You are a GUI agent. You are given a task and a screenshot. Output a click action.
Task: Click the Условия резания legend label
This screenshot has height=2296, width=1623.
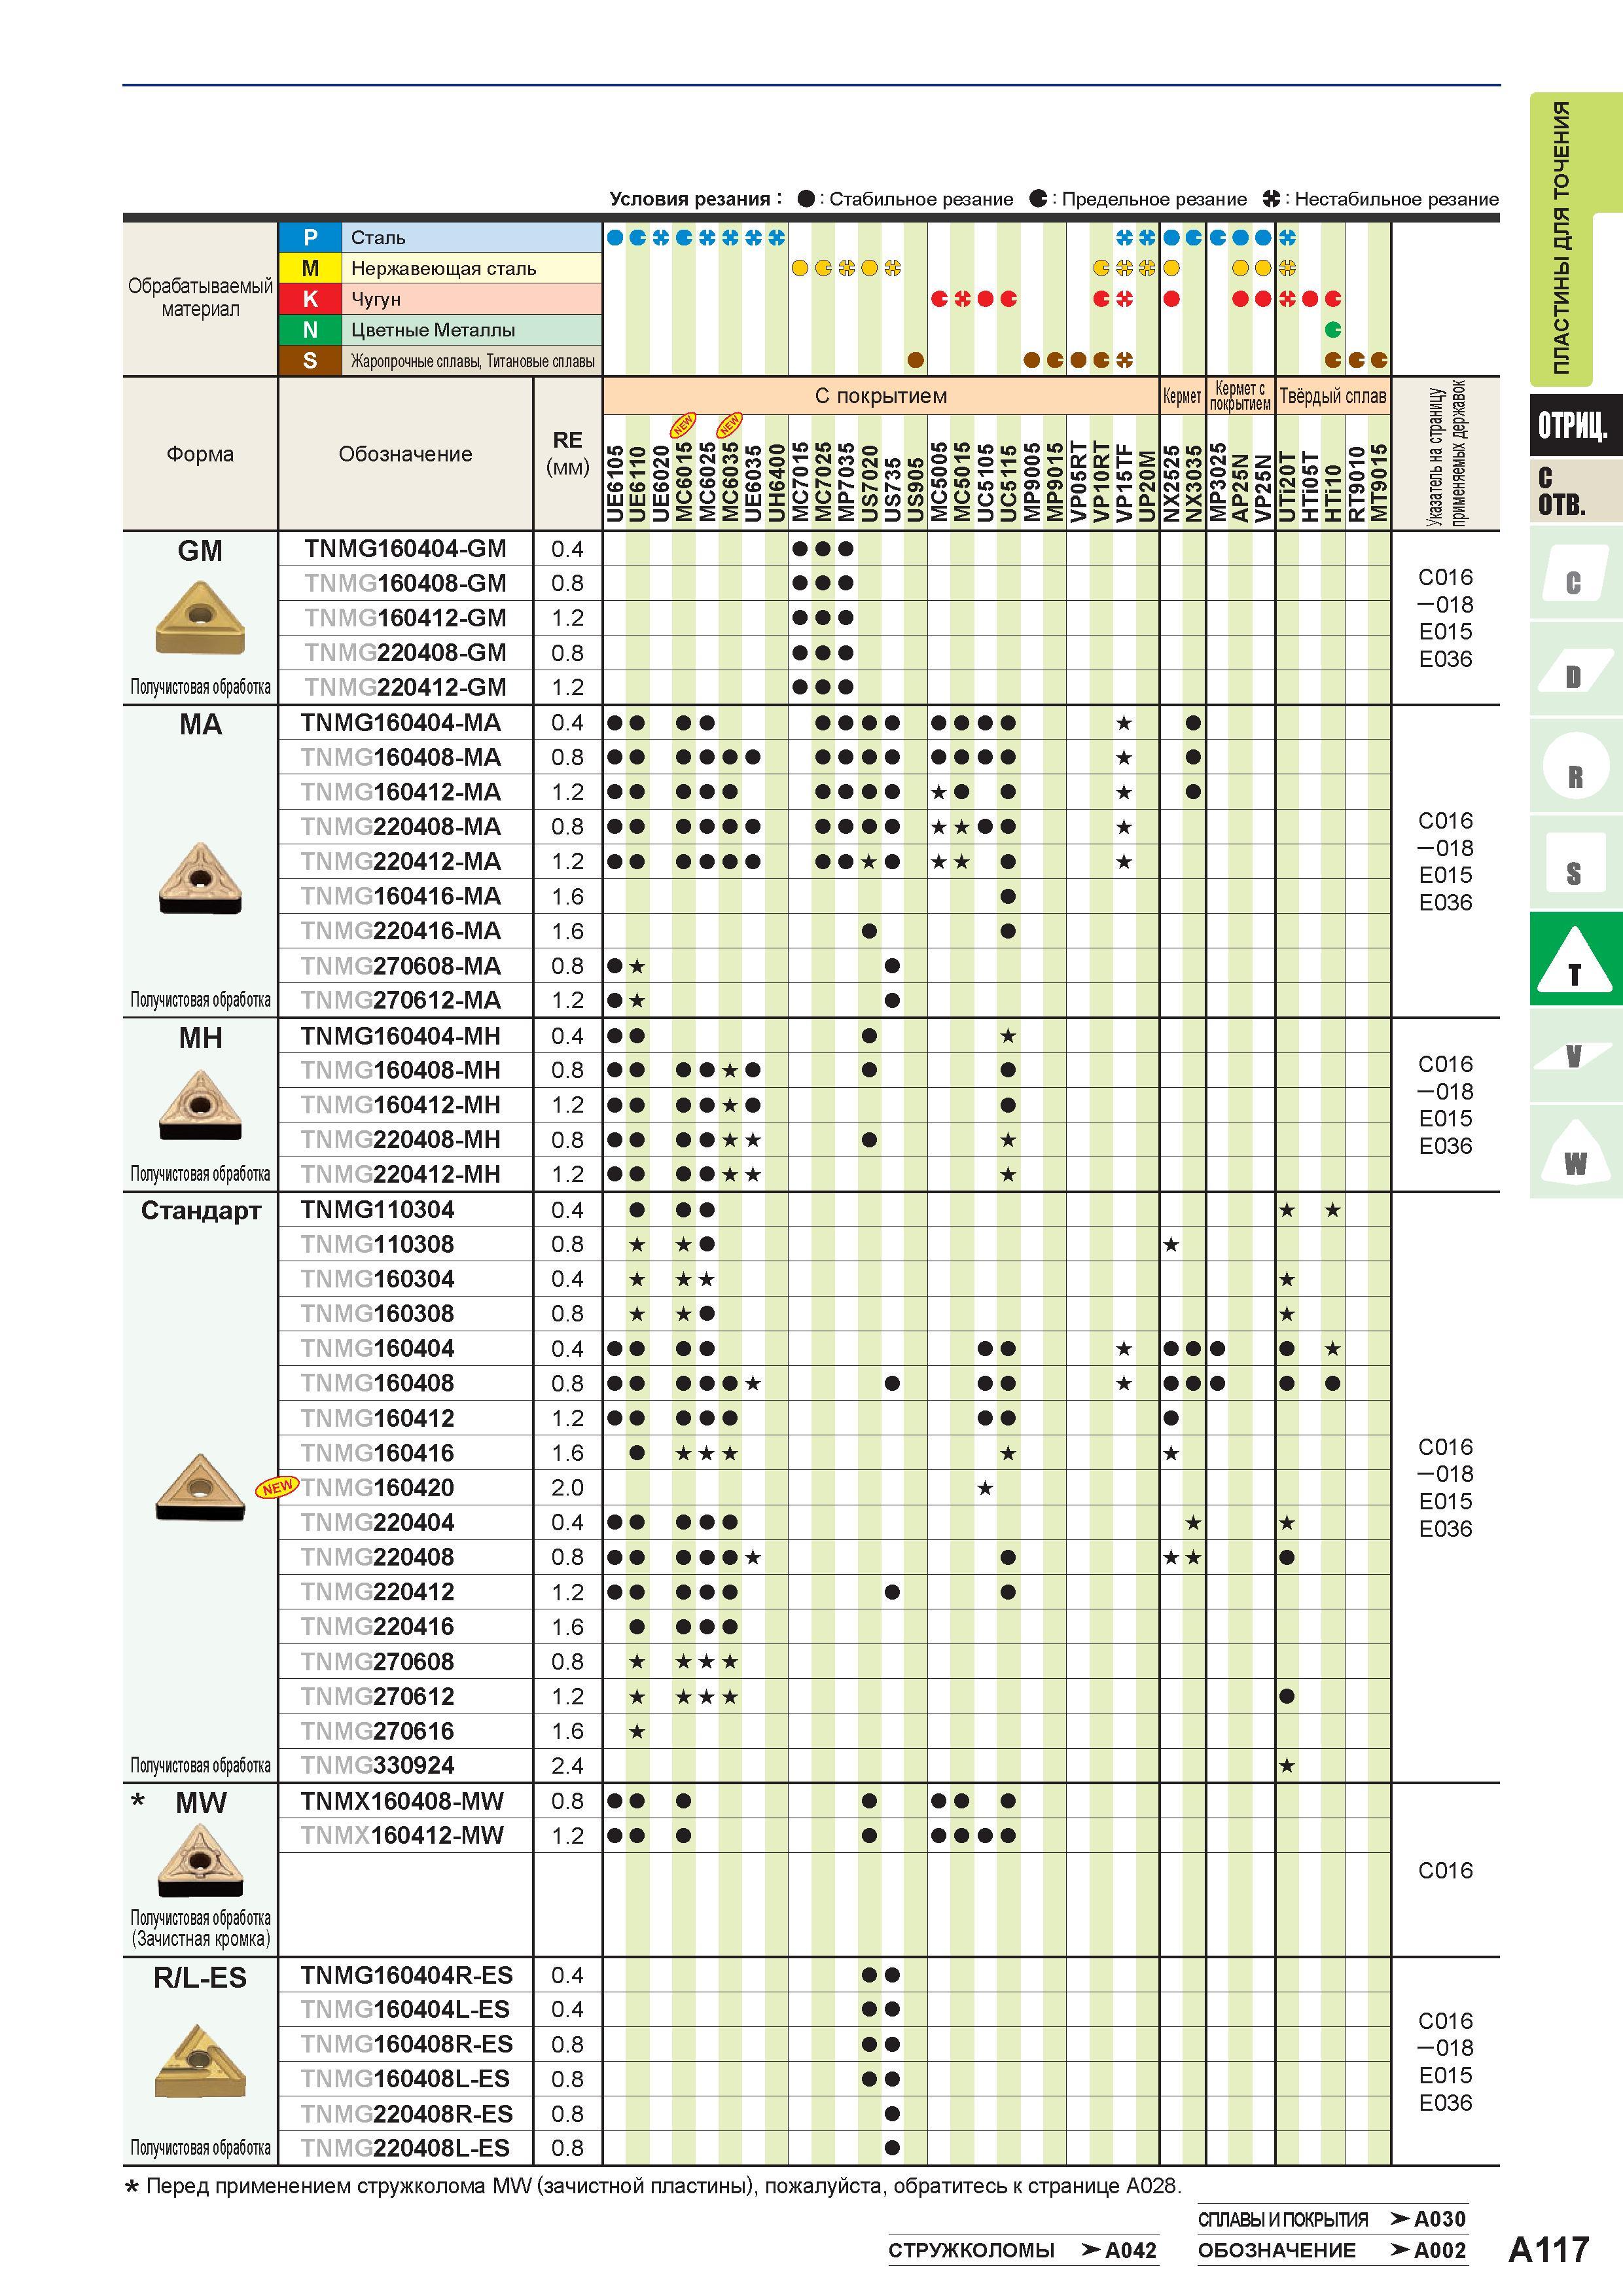[x=695, y=199]
